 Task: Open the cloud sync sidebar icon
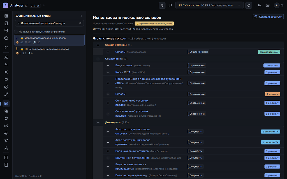click(6, 133)
